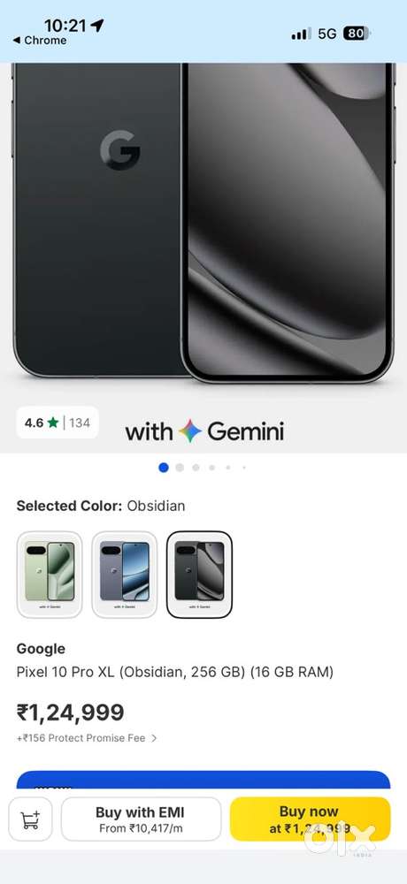Select the Obsidian color variant
407x884 pixels.
(x=199, y=575)
